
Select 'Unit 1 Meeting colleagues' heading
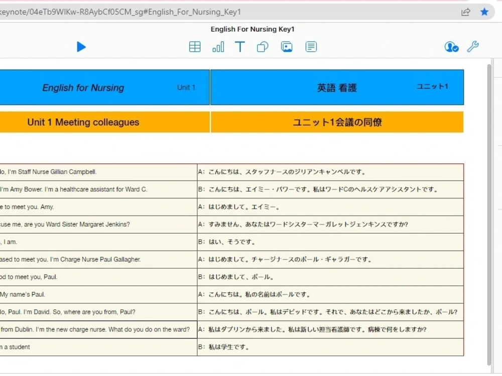pos(83,122)
